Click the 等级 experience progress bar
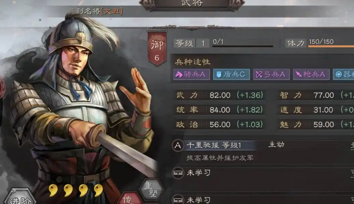 click(243, 46)
